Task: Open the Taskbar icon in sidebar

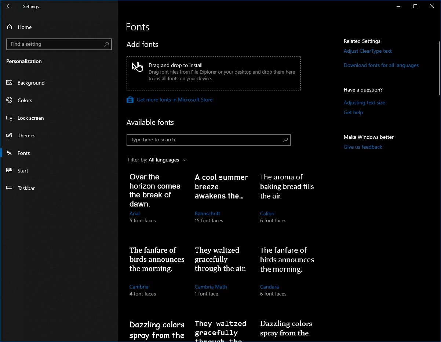Action: pyautogui.click(x=10, y=188)
